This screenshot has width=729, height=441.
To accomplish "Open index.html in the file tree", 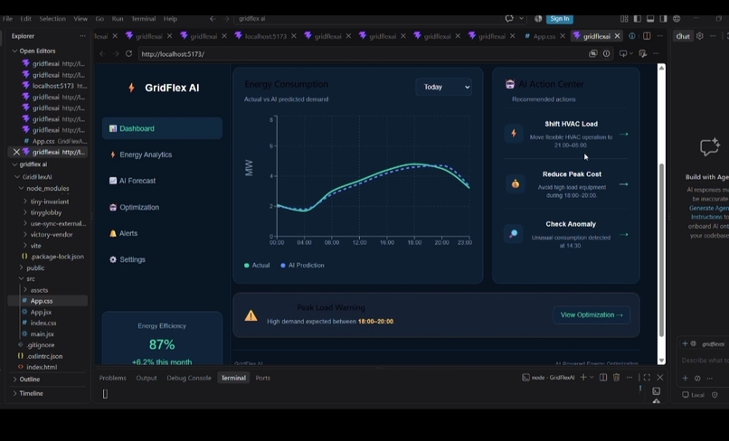I will pos(42,367).
